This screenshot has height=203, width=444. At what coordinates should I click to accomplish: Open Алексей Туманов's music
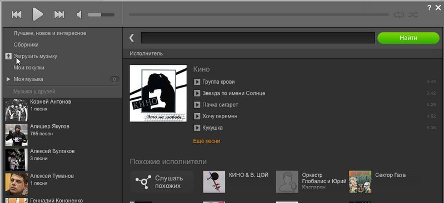[x=52, y=176]
